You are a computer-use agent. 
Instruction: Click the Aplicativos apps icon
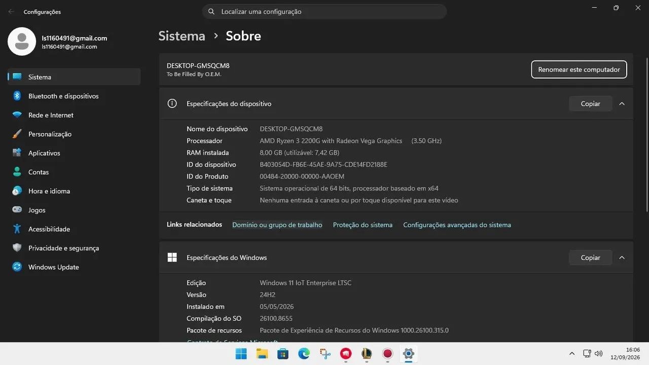(x=17, y=153)
